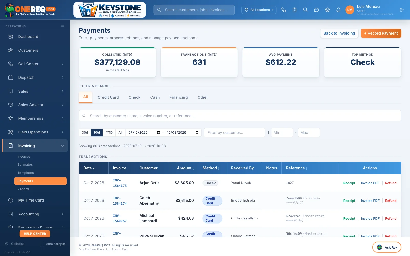Open the start date calendar picker icon

pos(158,132)
